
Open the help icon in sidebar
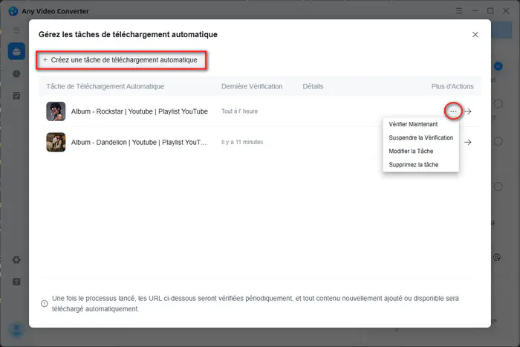[x=16, y=282]
